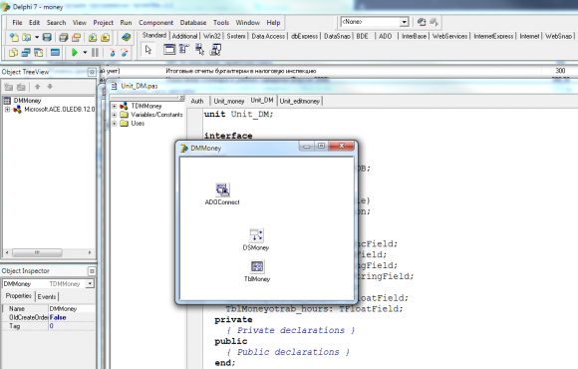Open the Project menu
The image size is (578, 369).
coord(103,23)
